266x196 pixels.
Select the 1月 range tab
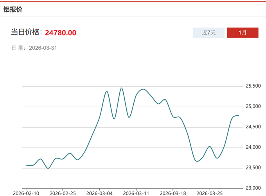click(243, 33)
